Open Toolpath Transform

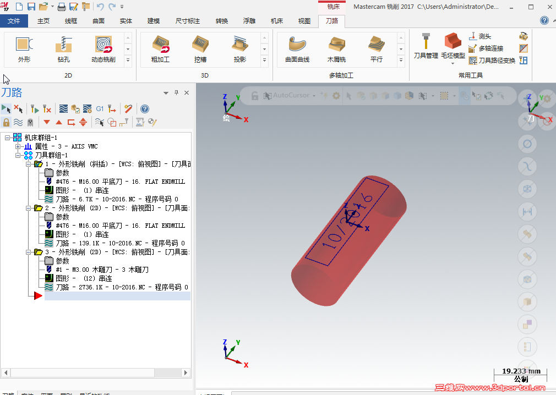pos(492,61)
